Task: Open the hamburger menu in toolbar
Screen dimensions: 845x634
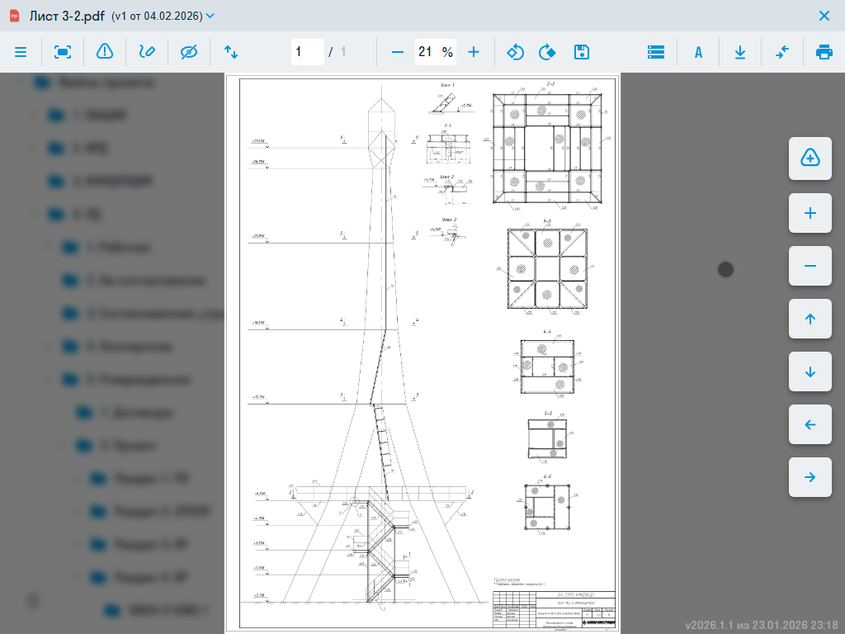Action: coord(21,52)
